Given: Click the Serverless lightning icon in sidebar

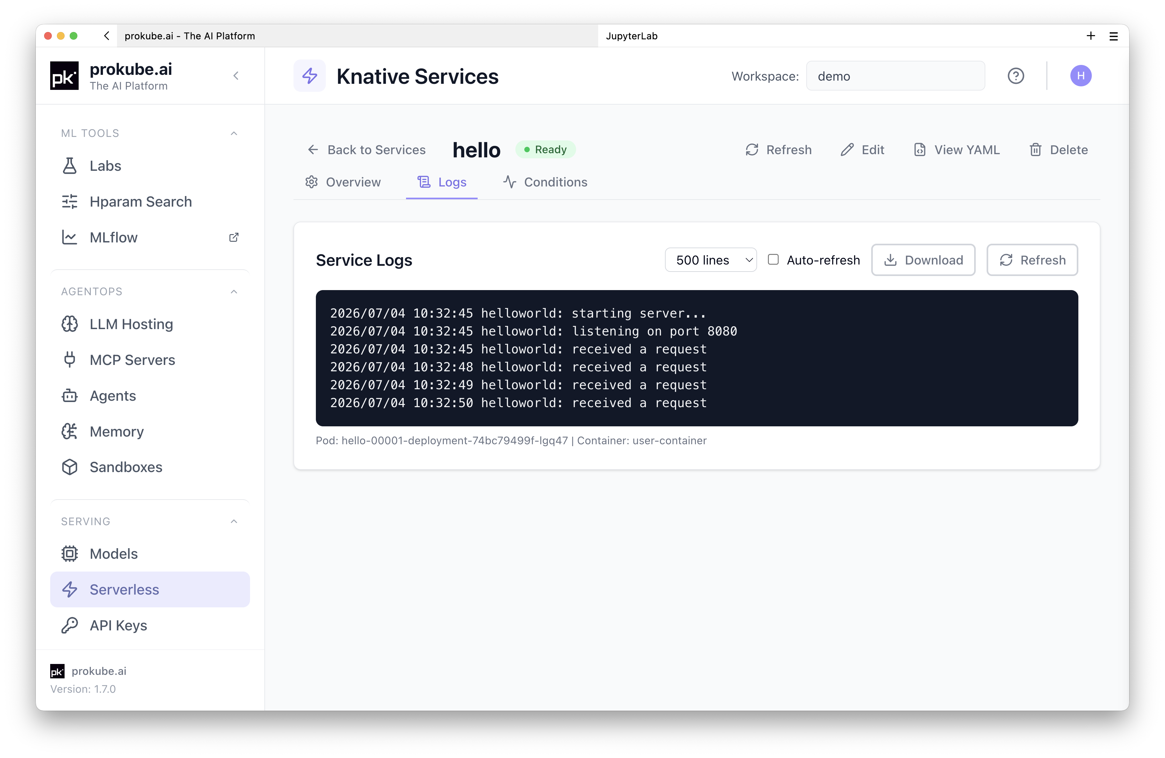Looking at the screenshot, I should click(x=69, y=589).
